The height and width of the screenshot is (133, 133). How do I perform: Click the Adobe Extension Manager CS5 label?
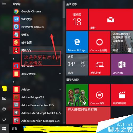[40, 121]
